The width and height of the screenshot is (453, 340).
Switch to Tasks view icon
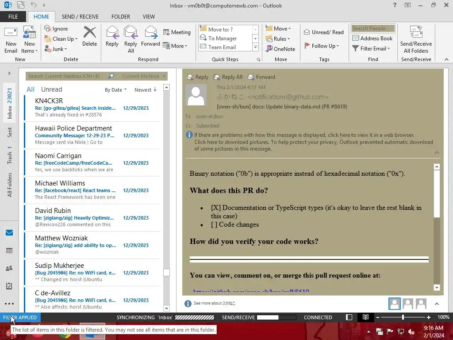tap(9, 286)
